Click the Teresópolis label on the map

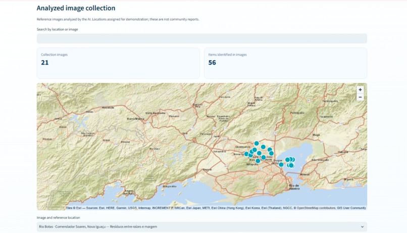[330, 101]
